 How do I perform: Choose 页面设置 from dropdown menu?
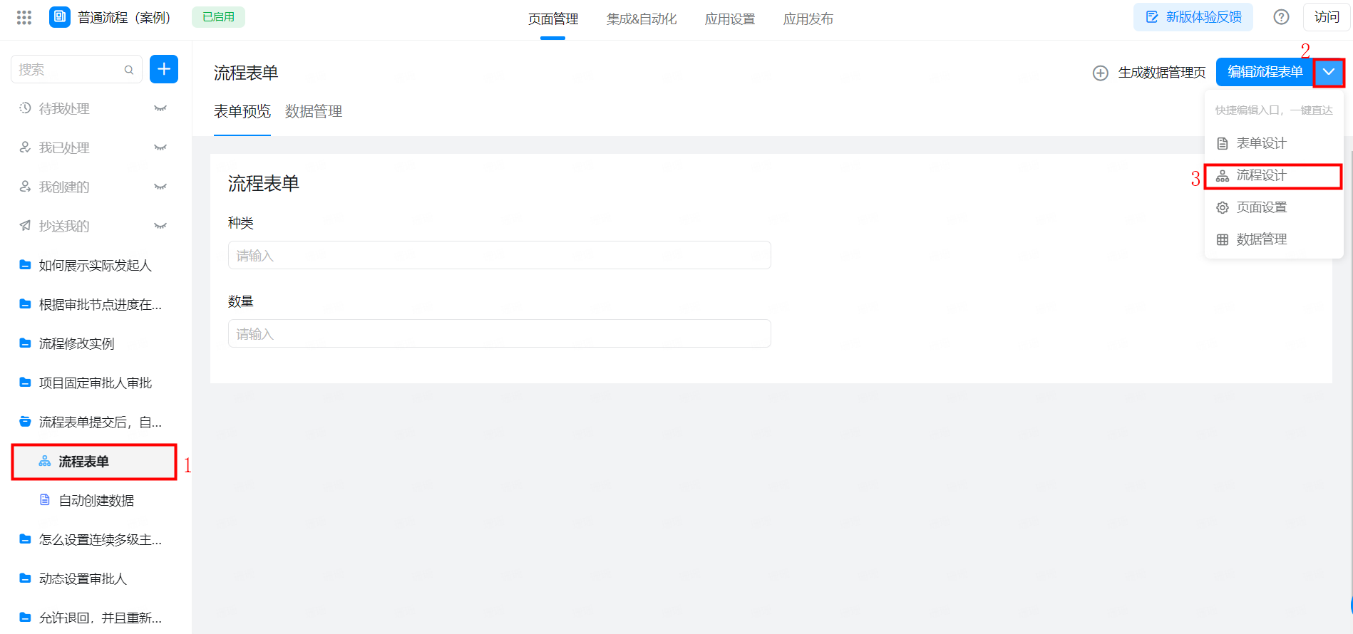coord(1274,207)
